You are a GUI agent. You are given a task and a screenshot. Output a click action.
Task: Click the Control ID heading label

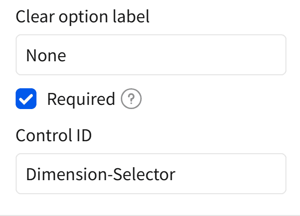[54, 136]
